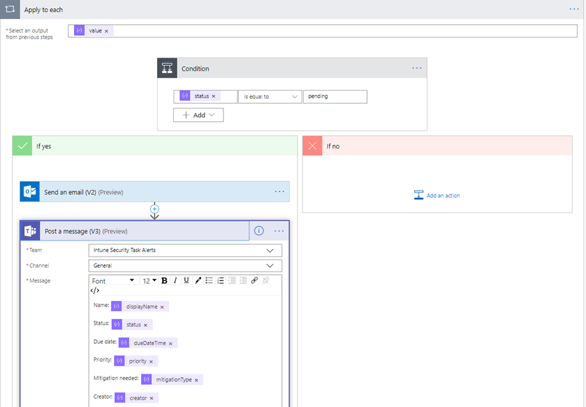Select the underline formatting icon

click(x=186, y=280)
